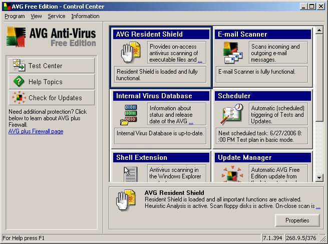Click the green Help Topics question icon
This screenshot has height=244, width=328.
coord(19,82)
